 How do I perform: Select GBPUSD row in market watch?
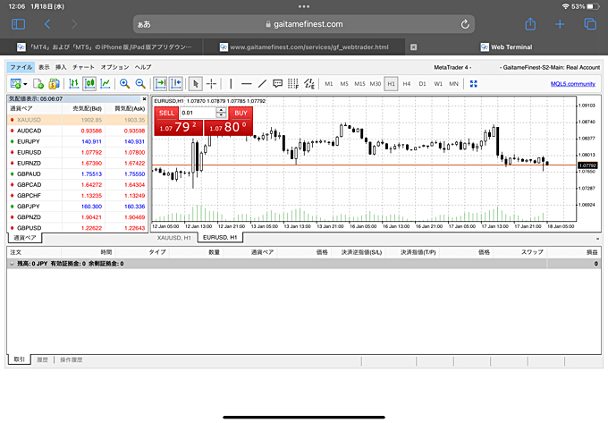(x=78, y=228)
